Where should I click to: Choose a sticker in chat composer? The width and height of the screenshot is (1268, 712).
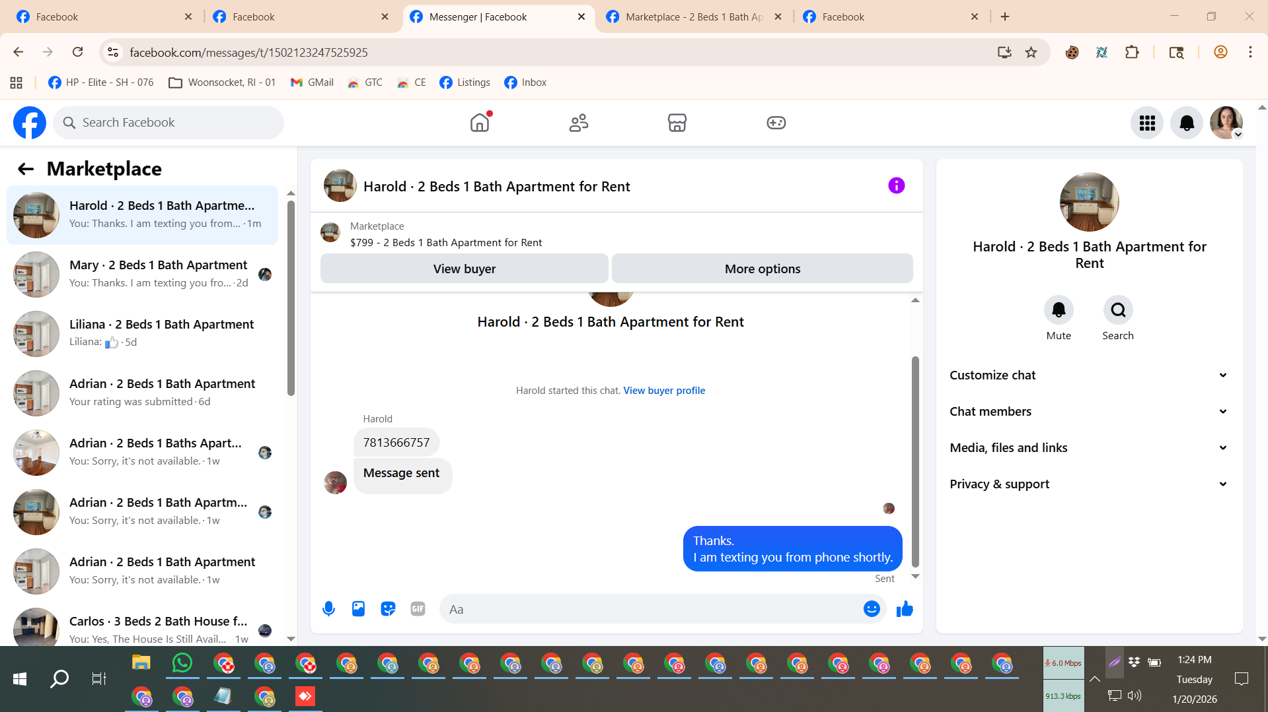coord(388,609)
